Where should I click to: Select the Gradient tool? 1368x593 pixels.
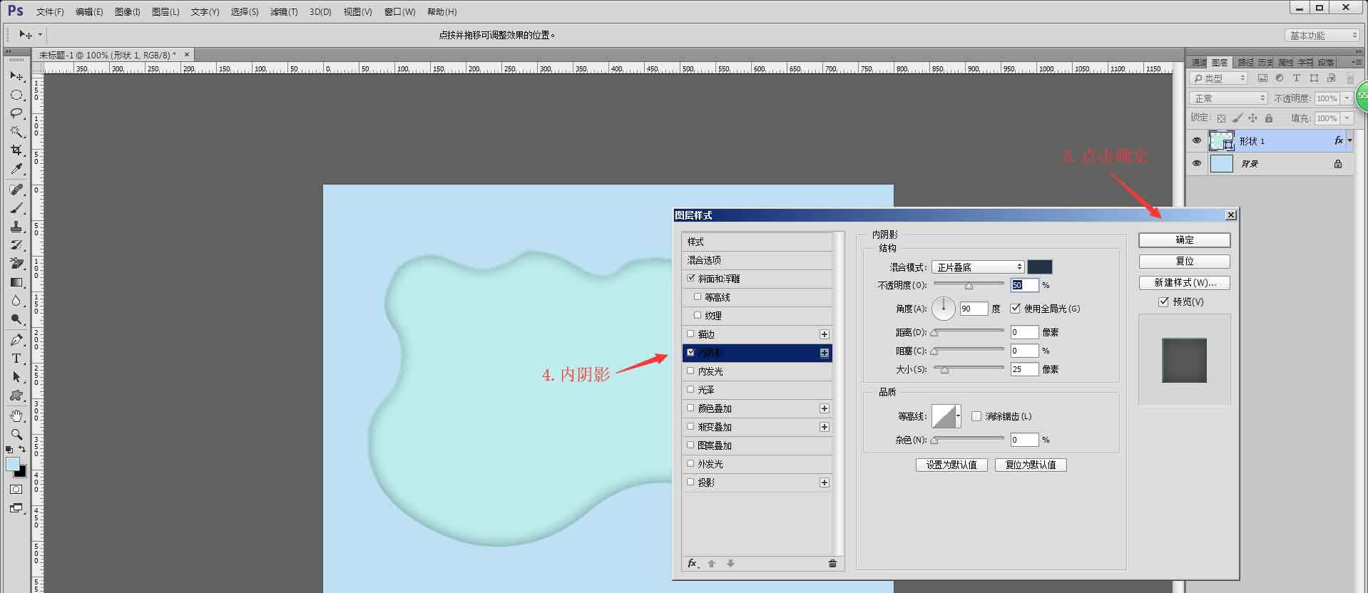click(16, 282)
